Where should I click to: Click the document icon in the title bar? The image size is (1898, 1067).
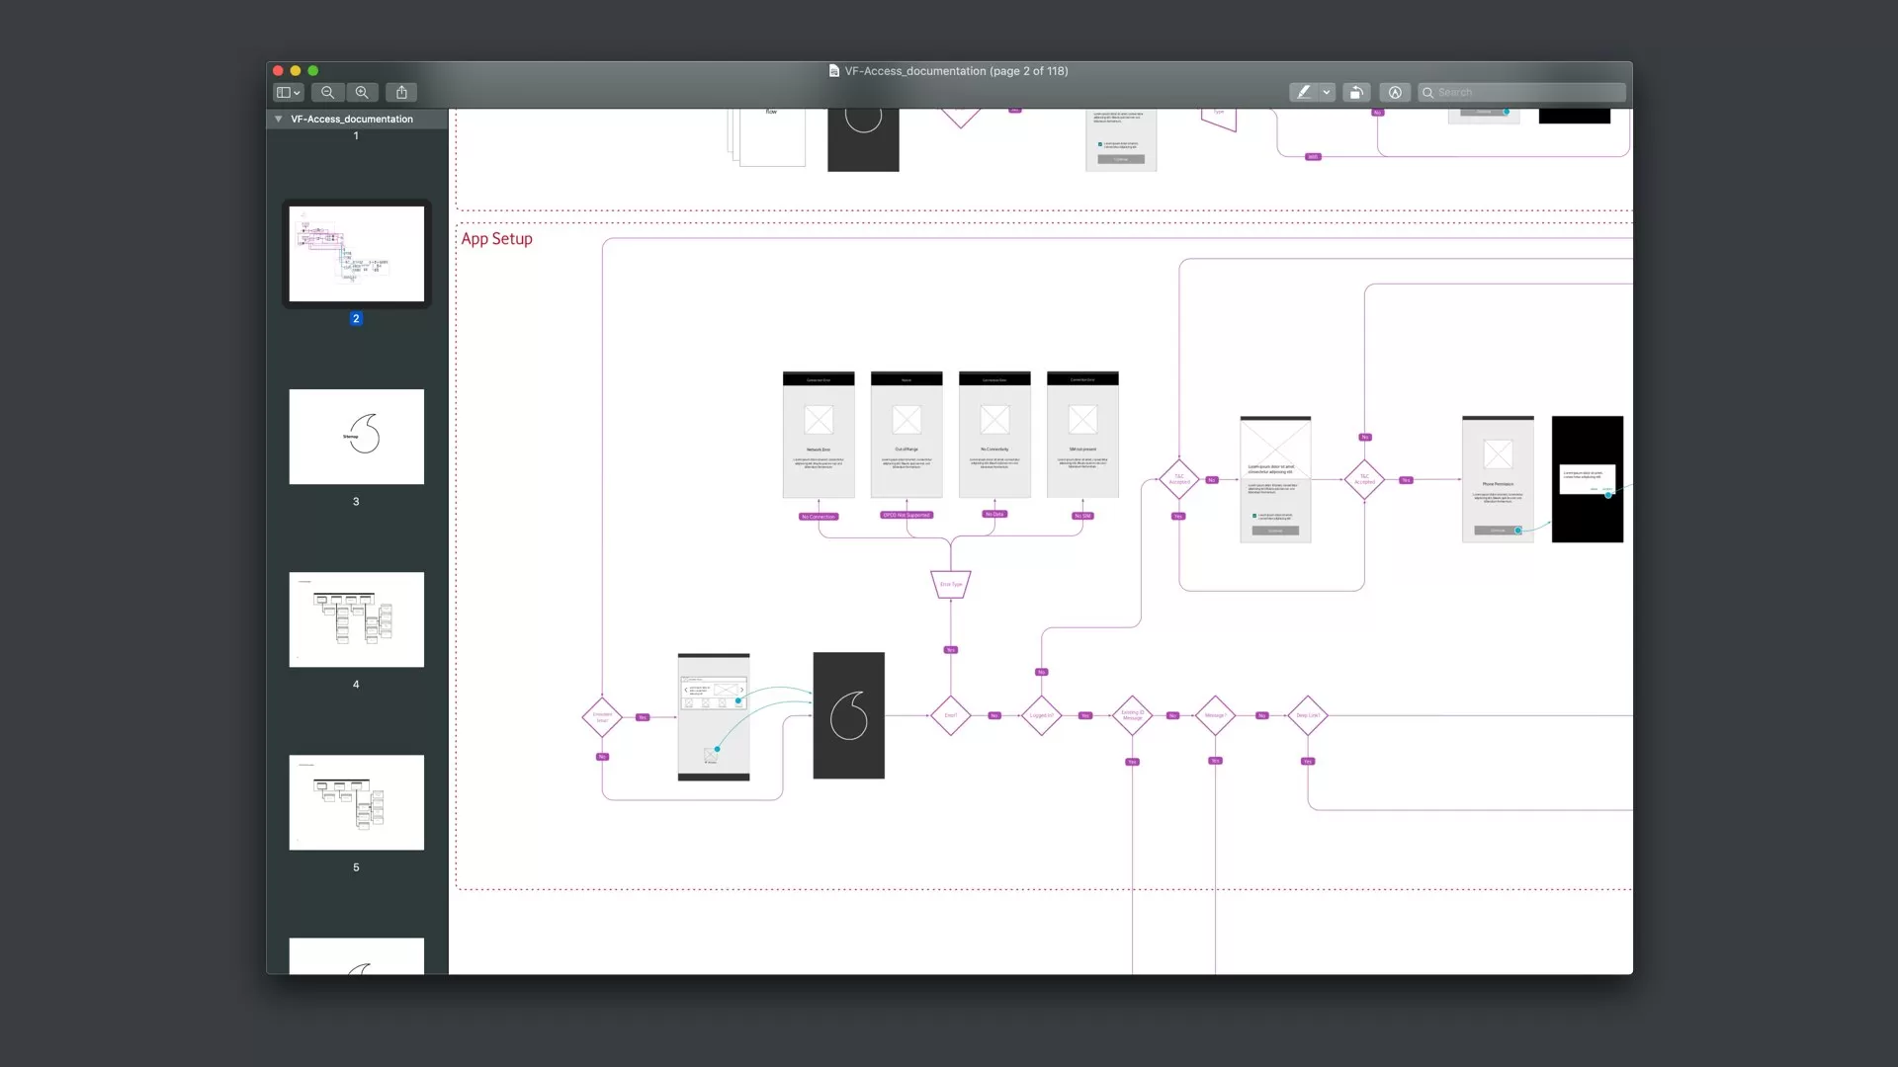point(834,71)
